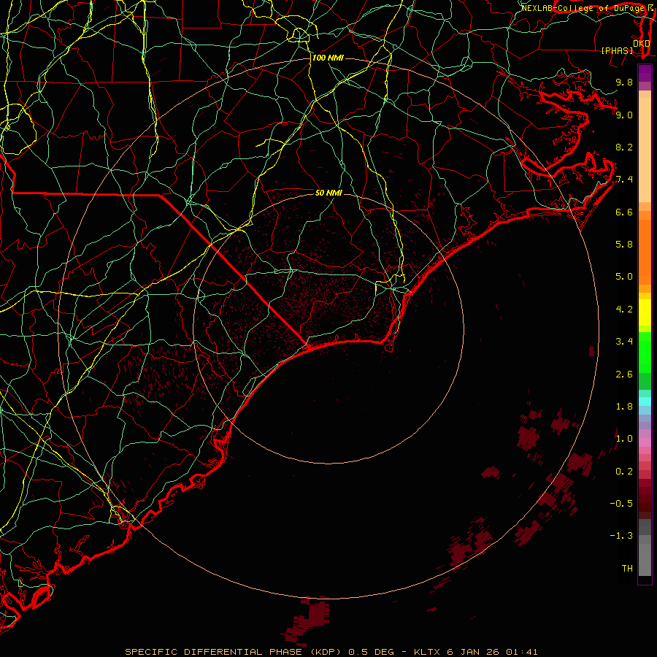The width and height of the screenshot is (657, 657).
Task: Click the 50 NMI range ring label
Action: [328, 193]
